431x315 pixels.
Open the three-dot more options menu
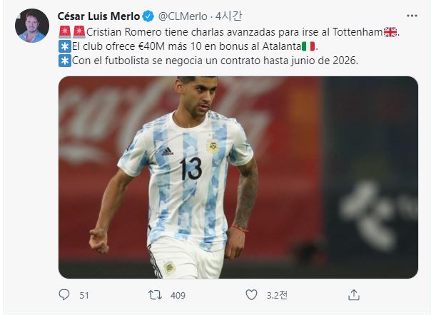click(x=412, y=16)
